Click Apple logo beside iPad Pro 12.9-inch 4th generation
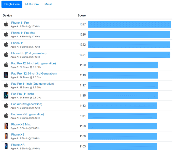Viewport: 178px width, 150px height. (6, 65)
